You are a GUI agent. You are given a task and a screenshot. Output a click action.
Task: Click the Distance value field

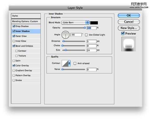[92, 41]
